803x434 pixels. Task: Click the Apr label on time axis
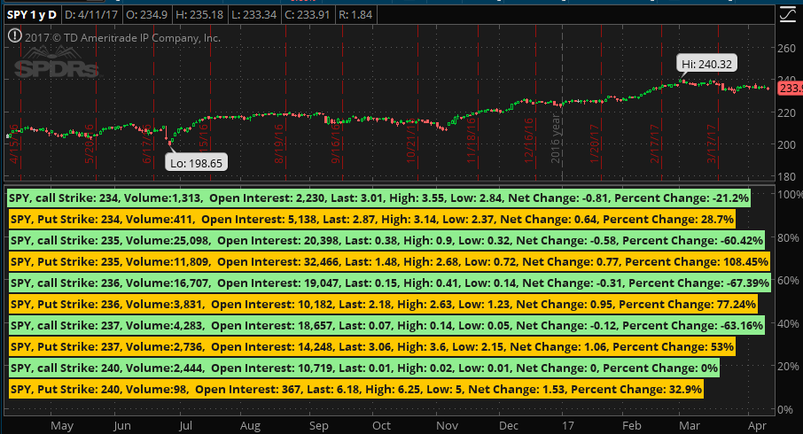point(757,426)
